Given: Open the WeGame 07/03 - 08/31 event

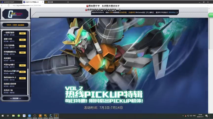Looking at the screenshot, I should coord(15,72).
